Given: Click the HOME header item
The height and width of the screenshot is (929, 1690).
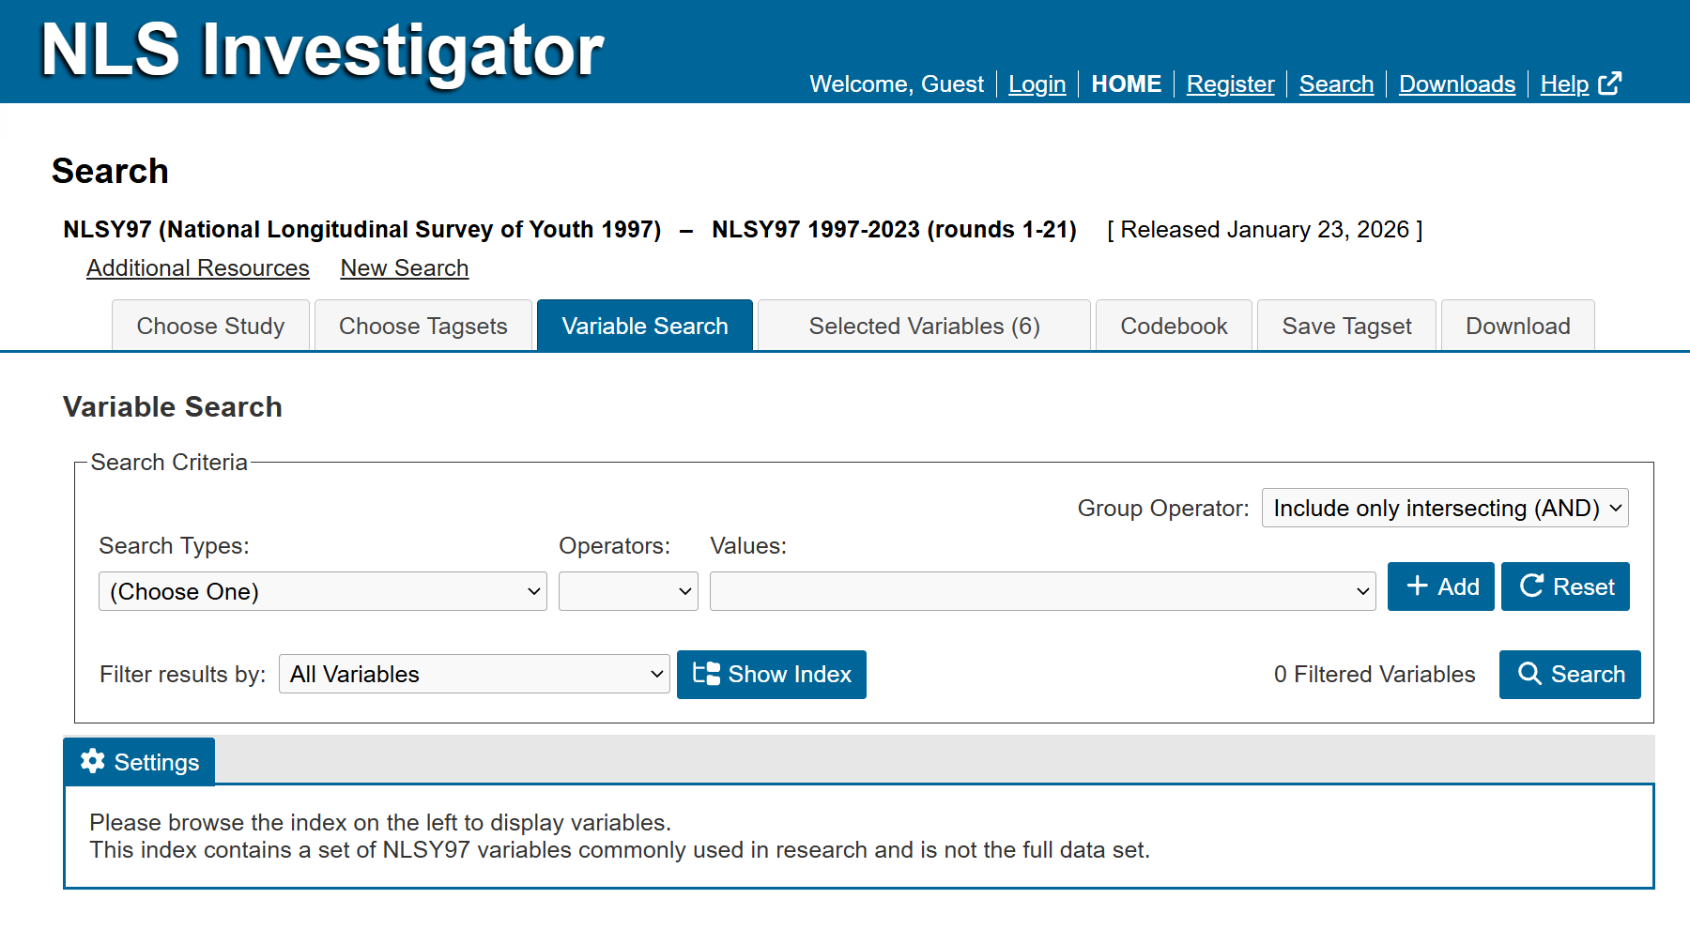Looking at the screenshot, I should click(x=1126, y=84).
